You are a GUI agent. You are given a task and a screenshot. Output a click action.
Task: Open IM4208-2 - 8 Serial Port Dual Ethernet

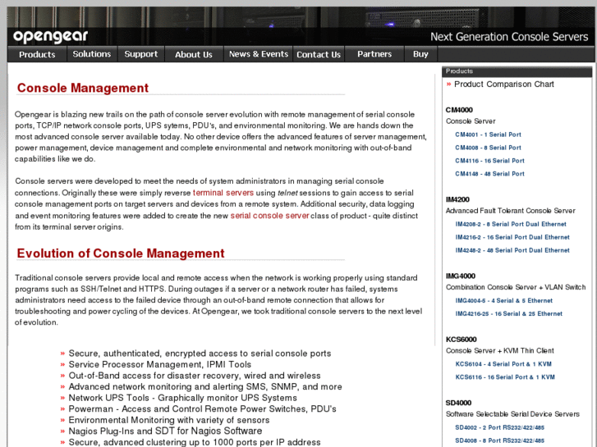click(x=511, y=225)
